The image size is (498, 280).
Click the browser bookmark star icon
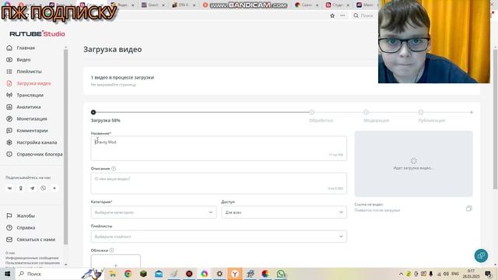[x=332, y=16]
